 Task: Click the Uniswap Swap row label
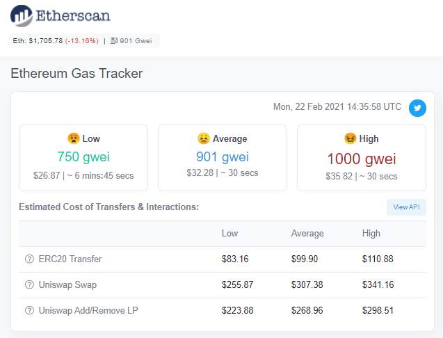point(67,284)
